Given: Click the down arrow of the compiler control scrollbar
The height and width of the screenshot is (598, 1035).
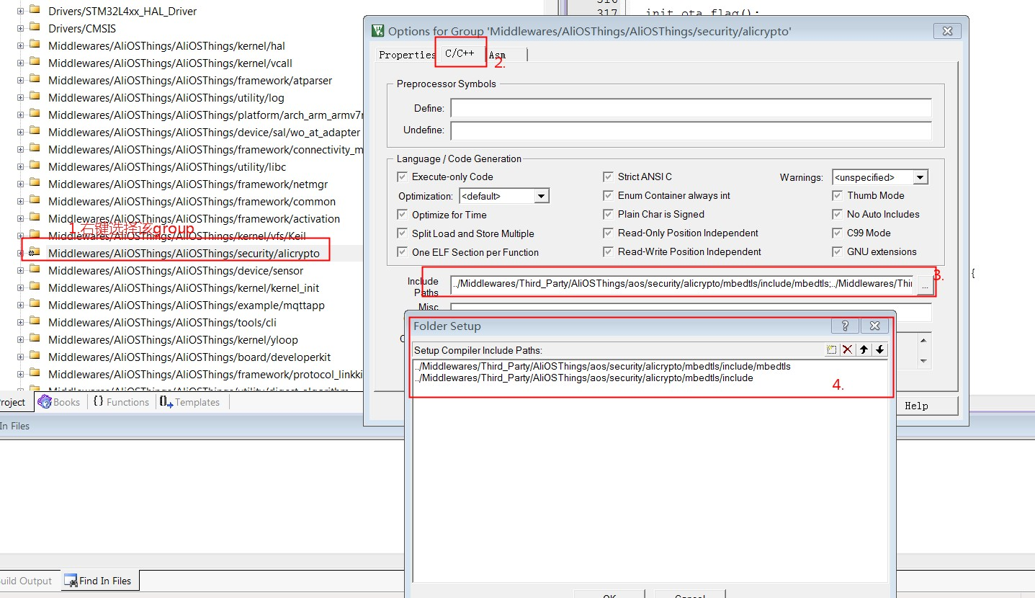Looking at the screenshot, I should [924, 361].
